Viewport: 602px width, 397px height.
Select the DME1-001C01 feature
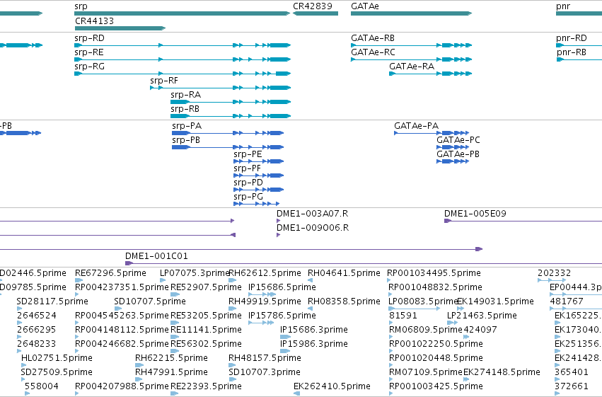364,263
